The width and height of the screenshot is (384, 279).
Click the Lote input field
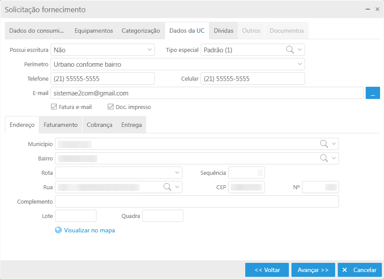coord(75,216)
